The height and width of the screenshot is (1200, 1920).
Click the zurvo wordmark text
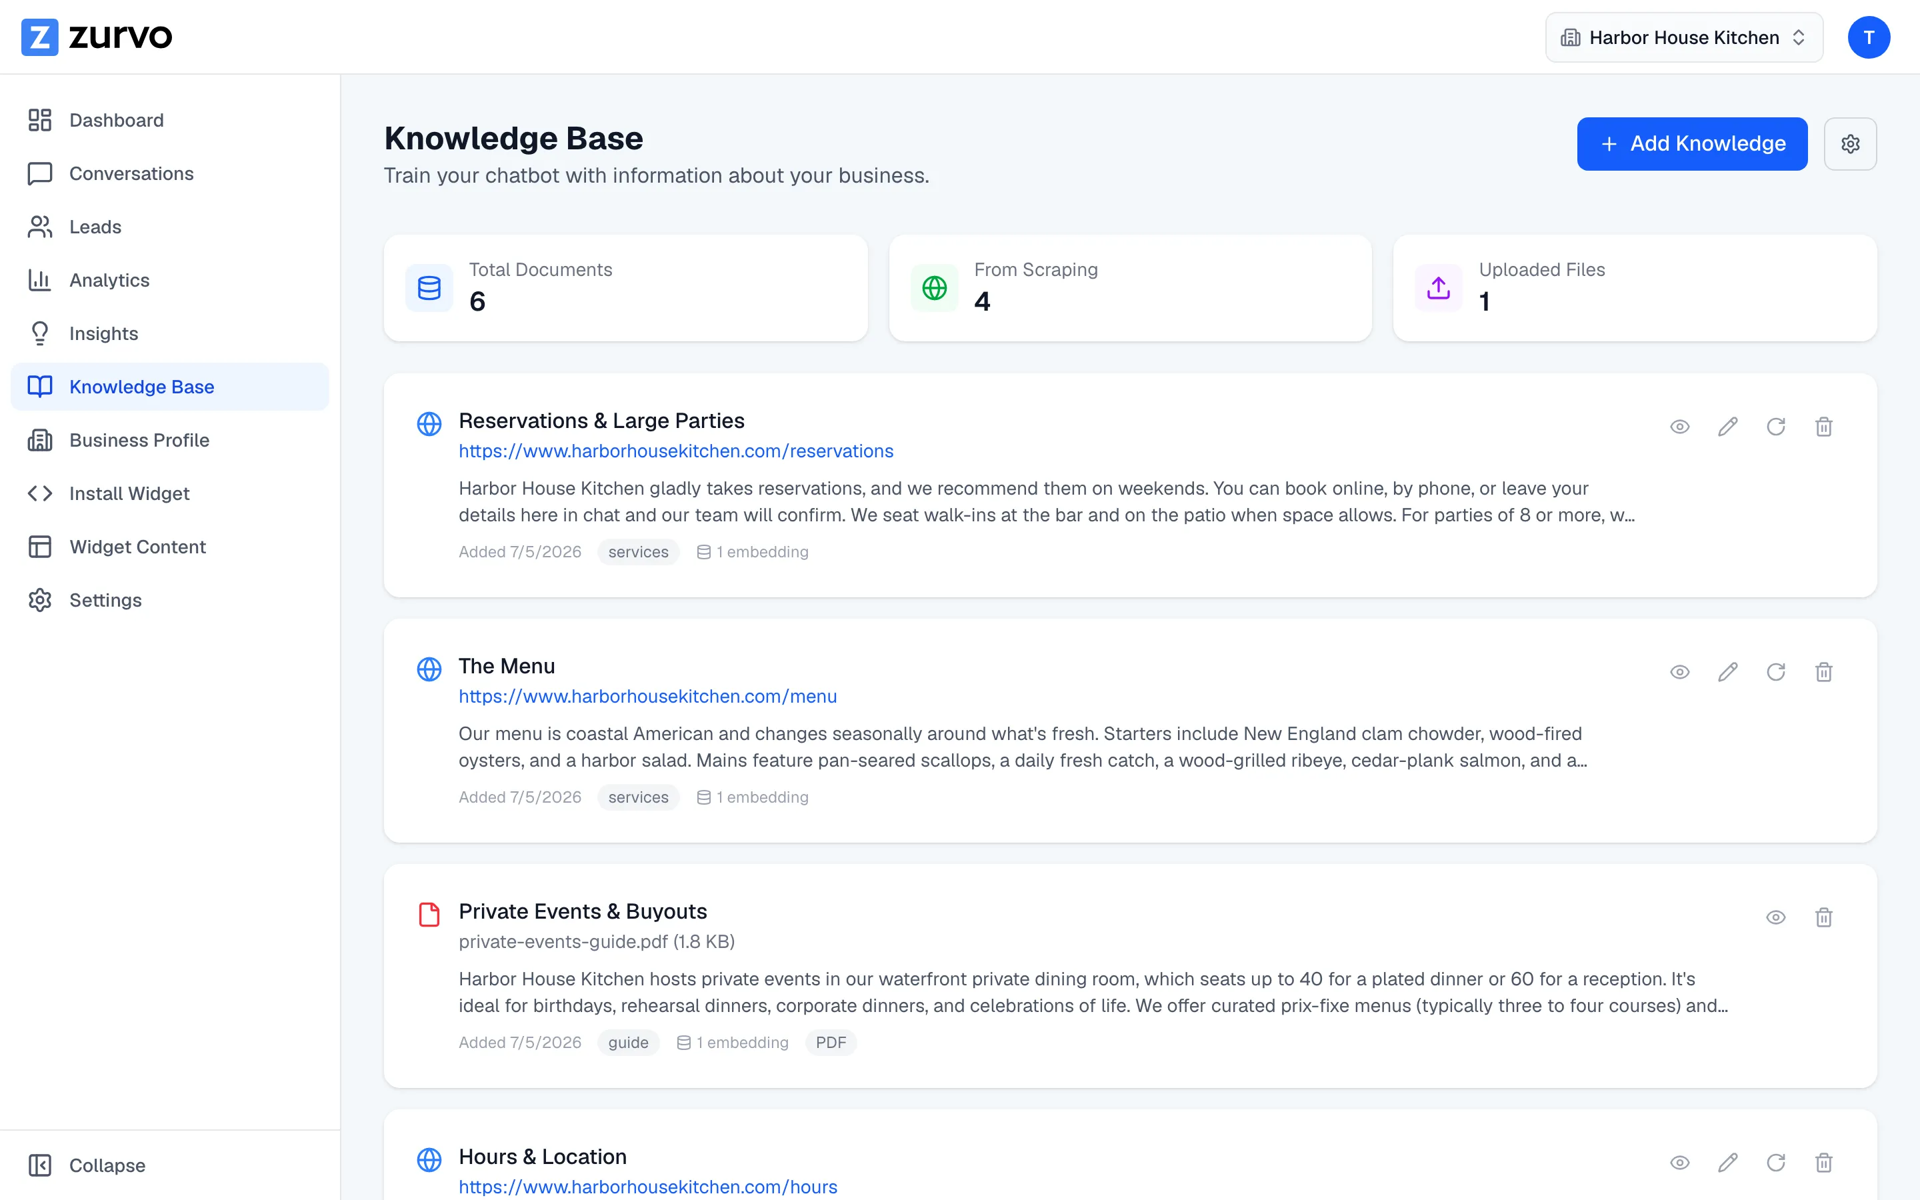click(121, 37)
